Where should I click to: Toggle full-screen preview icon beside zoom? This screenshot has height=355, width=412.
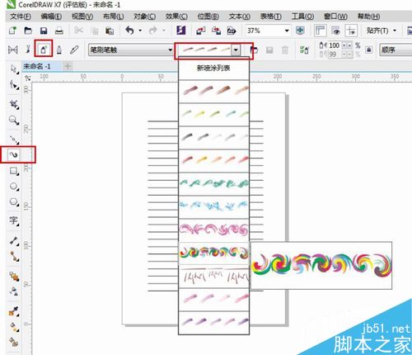300,31
